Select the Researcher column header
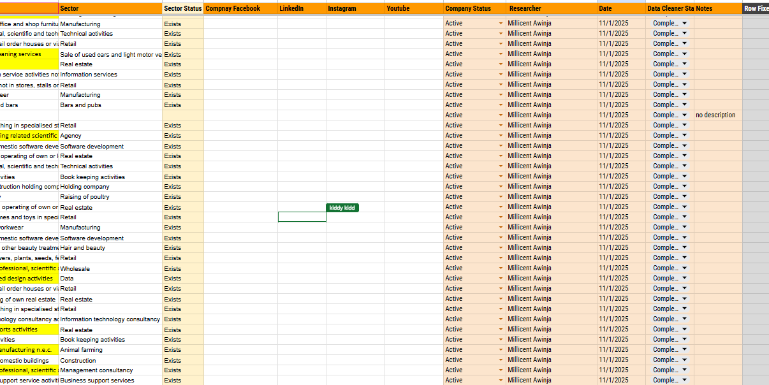This screenshot has width=769, height=385. [551, 8]
